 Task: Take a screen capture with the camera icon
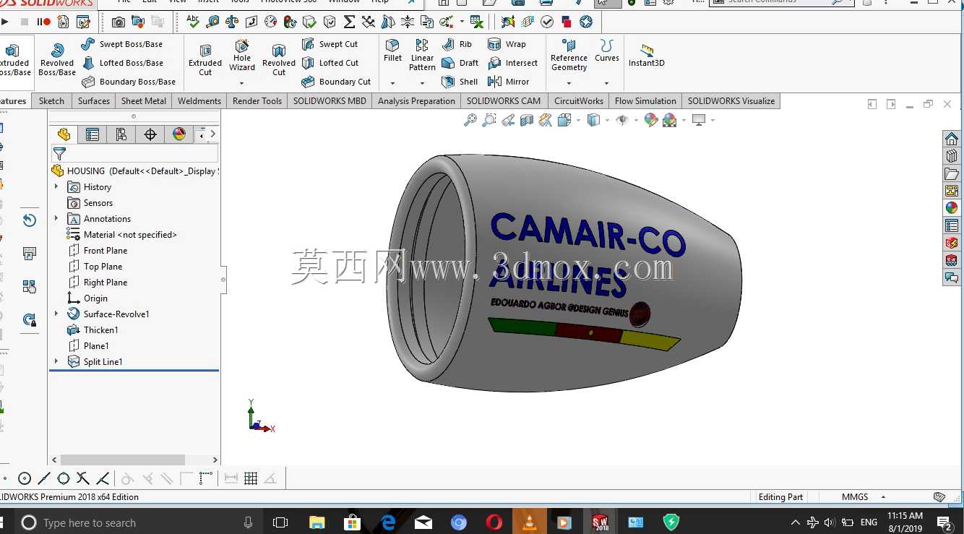[x=119, y=22]
